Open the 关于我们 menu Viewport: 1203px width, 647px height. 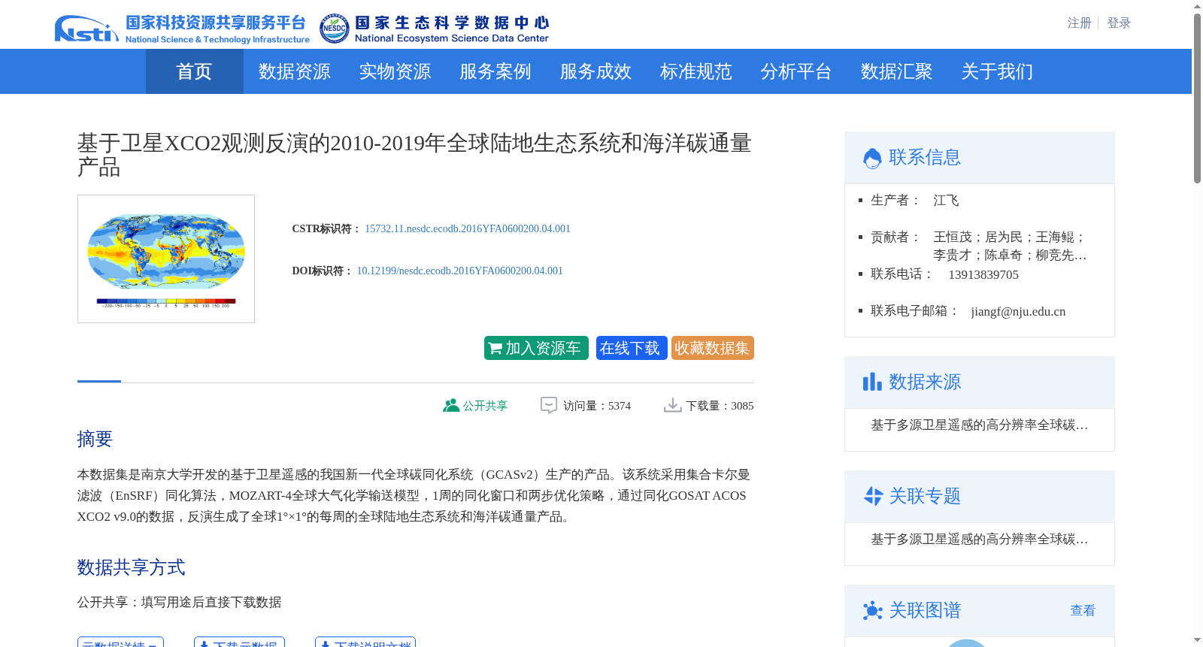coord(997,71)
